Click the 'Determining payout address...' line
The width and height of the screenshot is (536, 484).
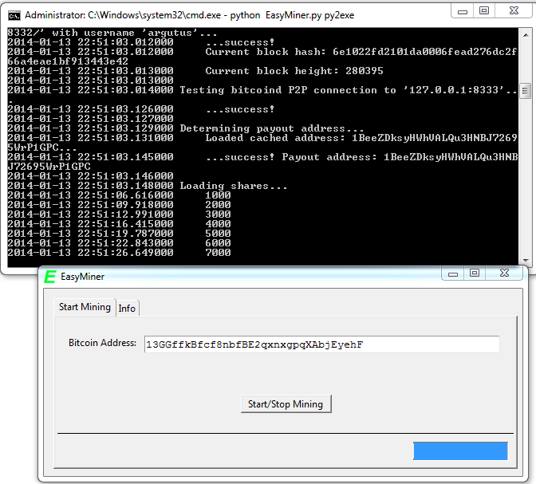272,128
